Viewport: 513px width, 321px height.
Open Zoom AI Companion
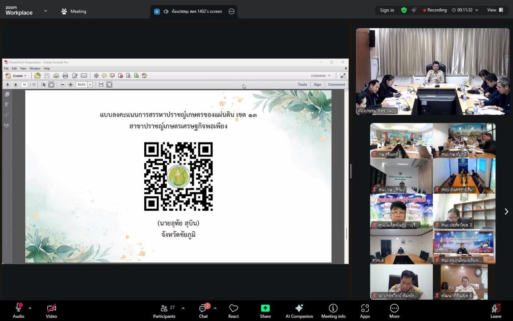point(299,311)
